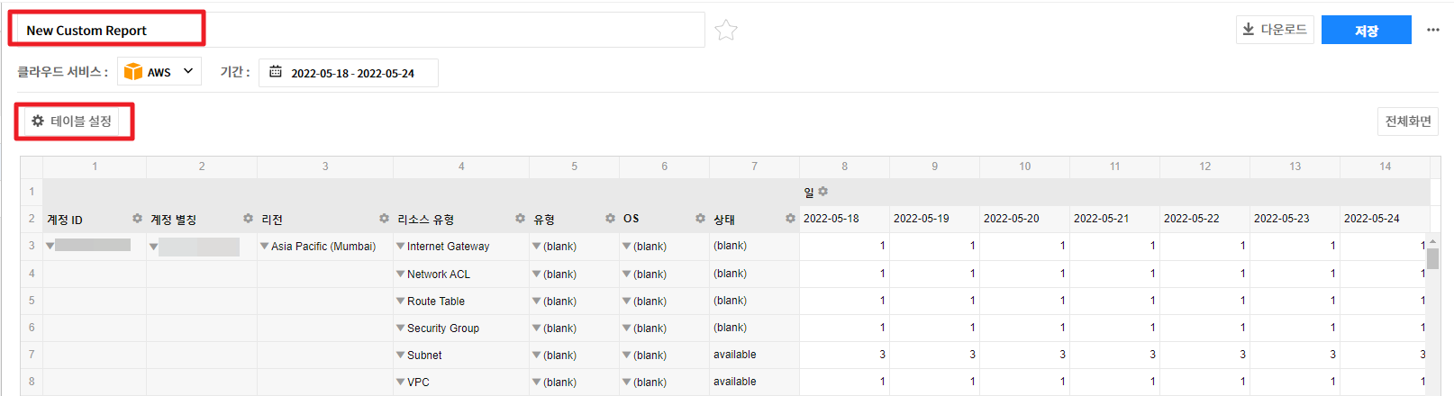Collapse the Security Group resource row

401,328
